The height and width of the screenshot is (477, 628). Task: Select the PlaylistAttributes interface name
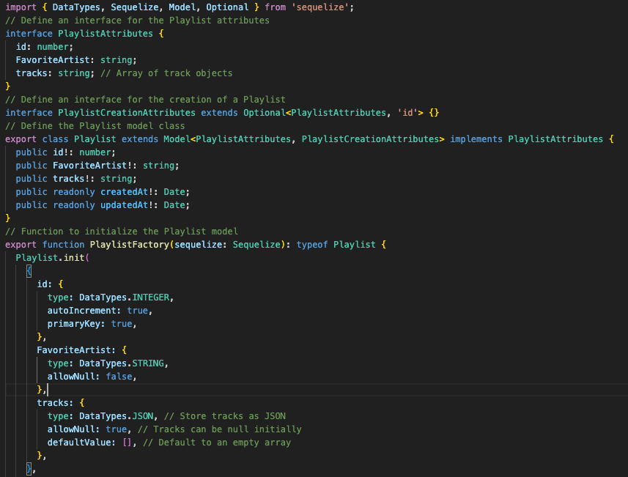coord(105,33)
